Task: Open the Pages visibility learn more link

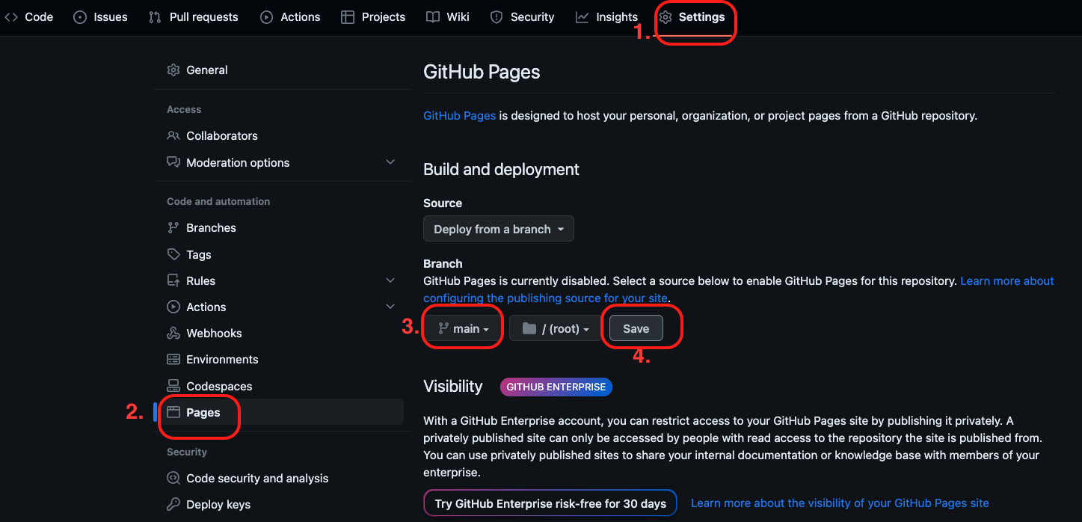Action: tap(840, 503)
